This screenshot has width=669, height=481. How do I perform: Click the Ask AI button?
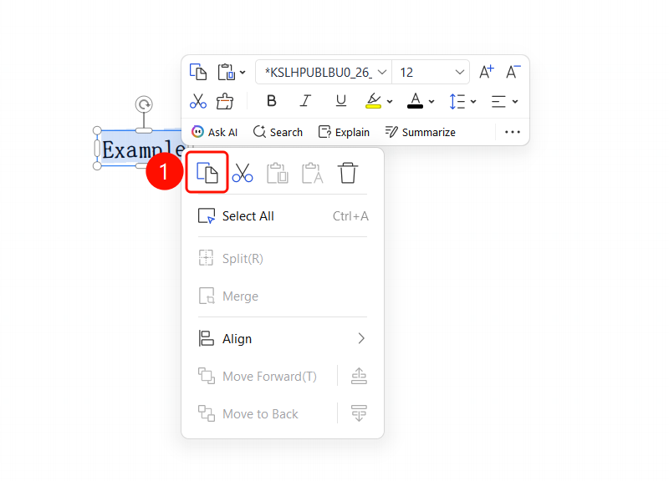click(214, 132)
